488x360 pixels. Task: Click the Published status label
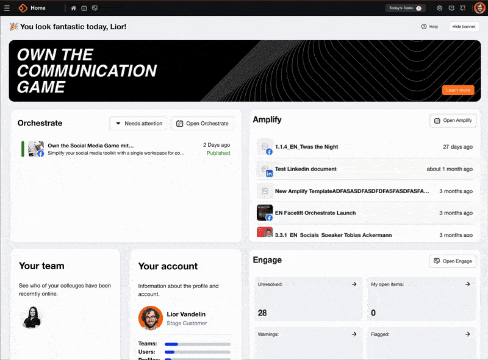coord(218,153)
